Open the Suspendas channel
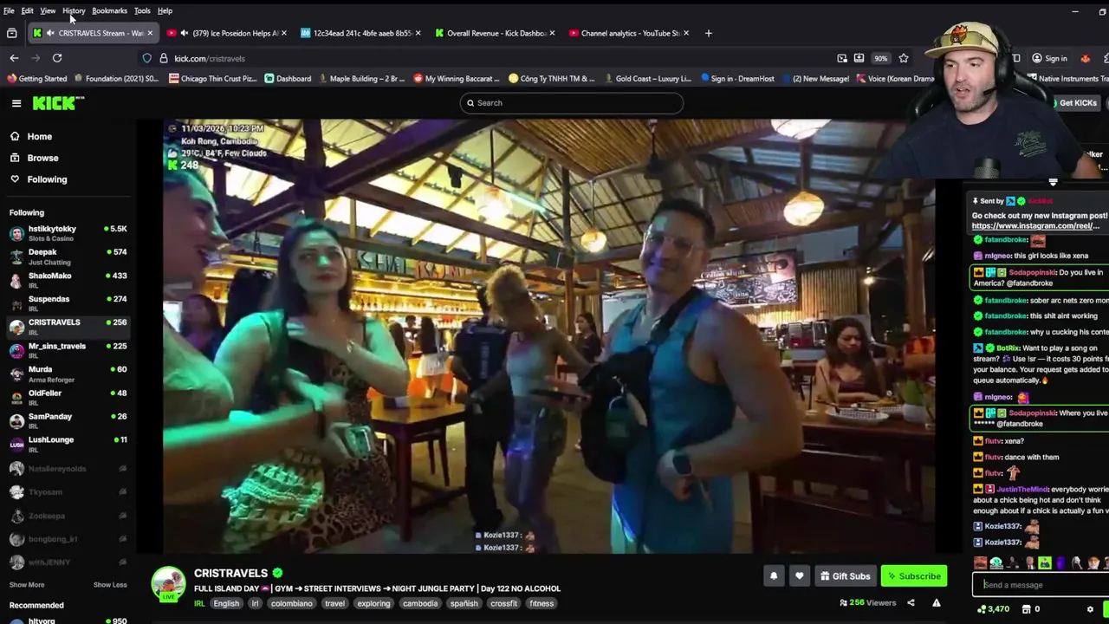Image resolution: width=1109 pixels, height=624 pixels. click(68, 302)
